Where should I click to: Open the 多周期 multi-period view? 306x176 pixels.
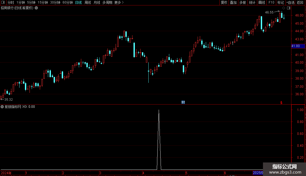(x=107, y=2)
